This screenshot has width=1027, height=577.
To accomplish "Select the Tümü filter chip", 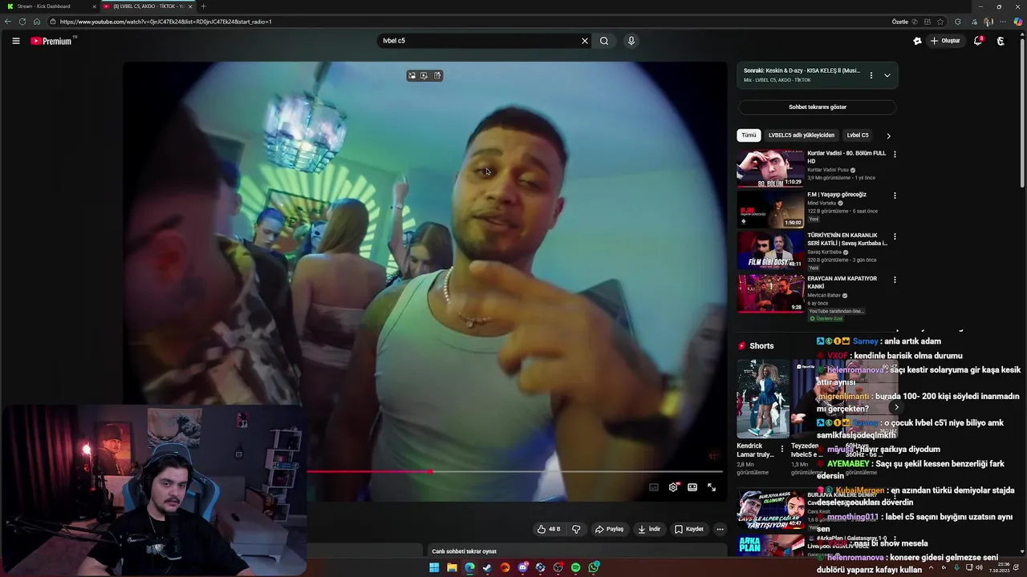I will 749,135.
